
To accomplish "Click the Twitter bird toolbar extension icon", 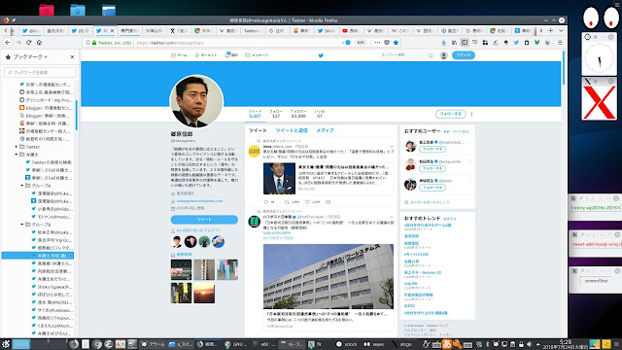I will point(516,43).
